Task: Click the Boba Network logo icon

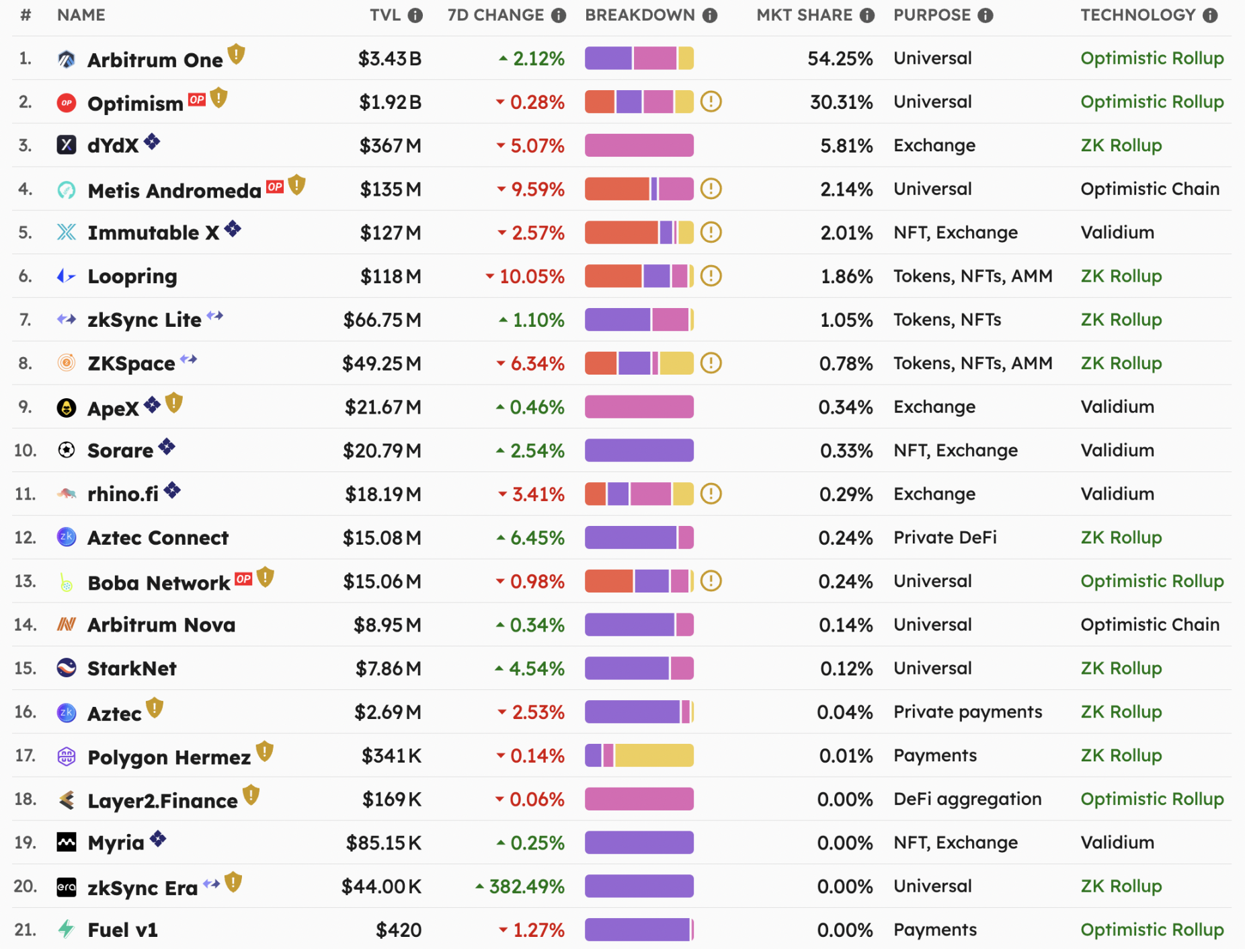Action: 66,581
